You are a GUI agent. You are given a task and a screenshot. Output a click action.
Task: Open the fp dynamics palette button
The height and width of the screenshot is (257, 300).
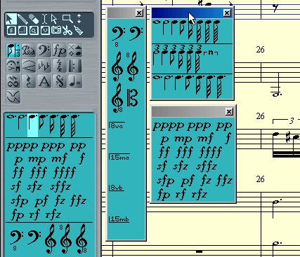pyautogui.click(x=60, y=50)
